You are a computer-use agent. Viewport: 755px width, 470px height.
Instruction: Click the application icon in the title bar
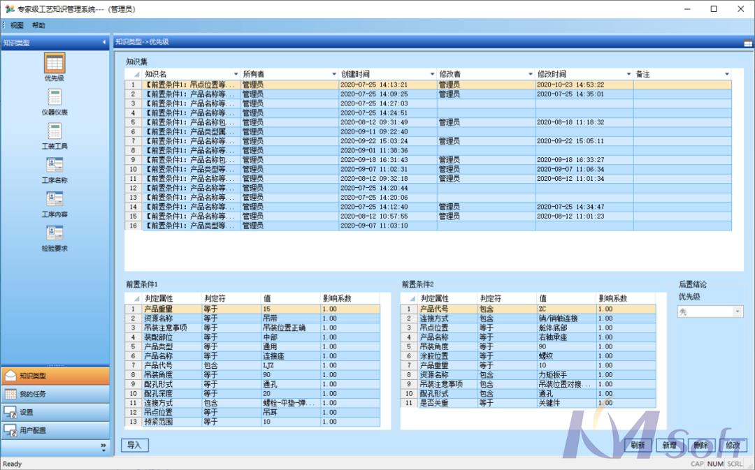pos(9,8)
